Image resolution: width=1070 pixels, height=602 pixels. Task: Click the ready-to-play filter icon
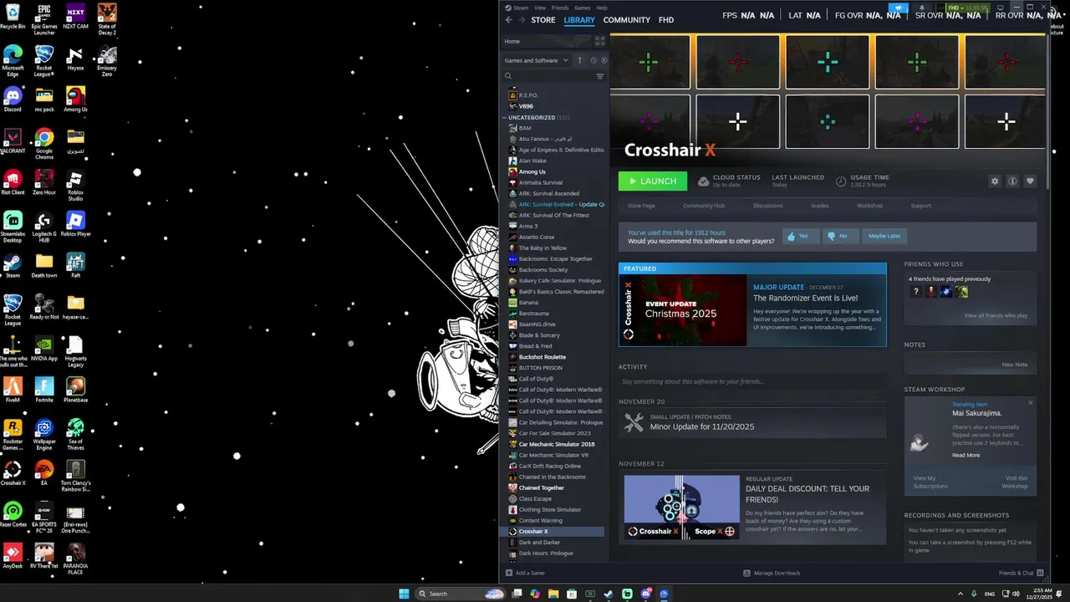(x=604, y=60)
